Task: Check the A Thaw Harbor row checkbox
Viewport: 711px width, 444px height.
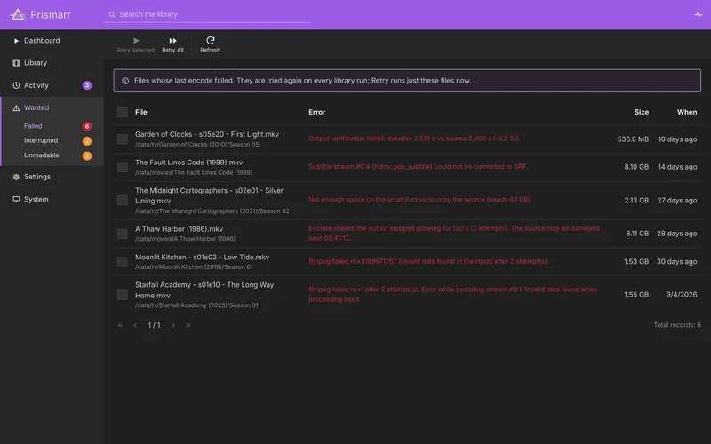Action: (123, 234)
